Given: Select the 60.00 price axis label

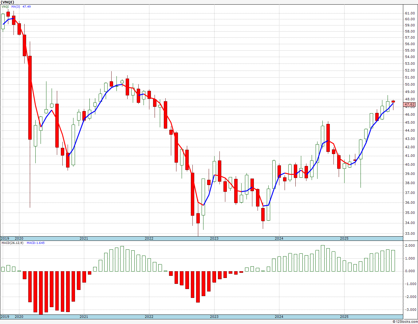Looking at the screenshot, I should (410, 19).
